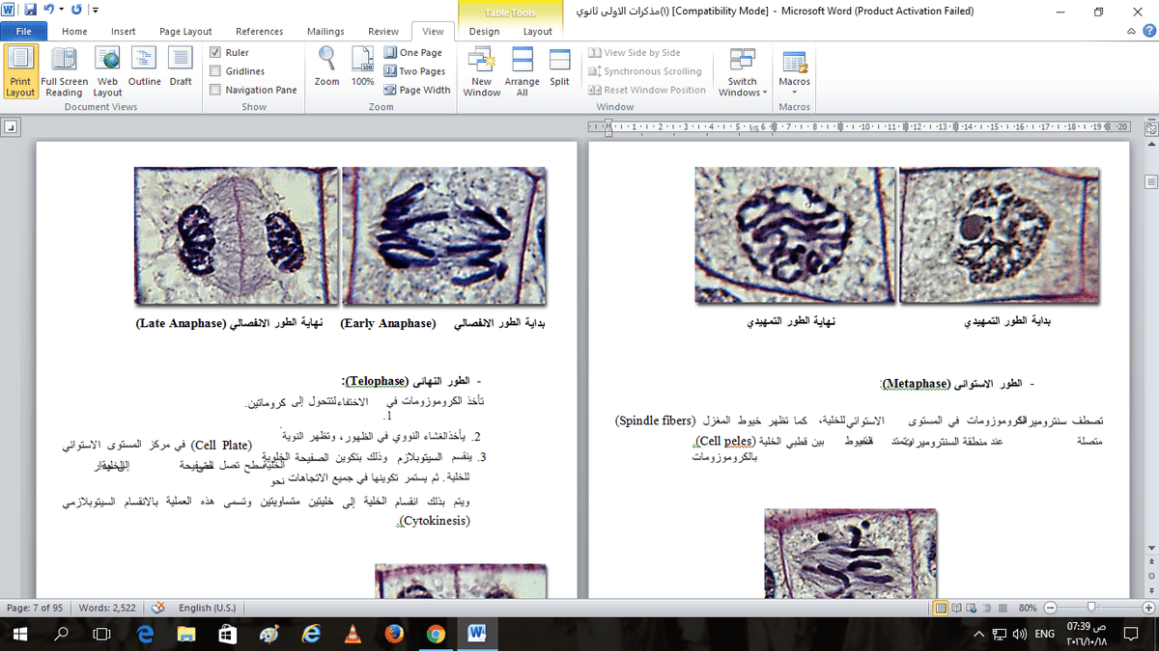
Task: Turn on Gridlines
Action: click(214, 70)
